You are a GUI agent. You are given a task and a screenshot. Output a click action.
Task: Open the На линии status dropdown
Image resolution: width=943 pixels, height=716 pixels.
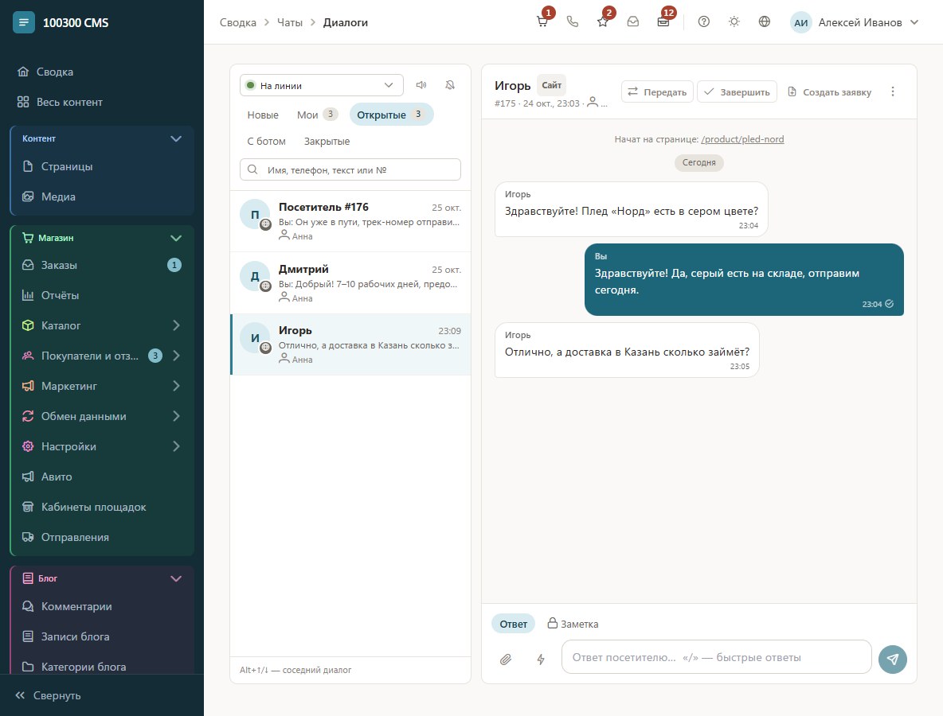322,85
